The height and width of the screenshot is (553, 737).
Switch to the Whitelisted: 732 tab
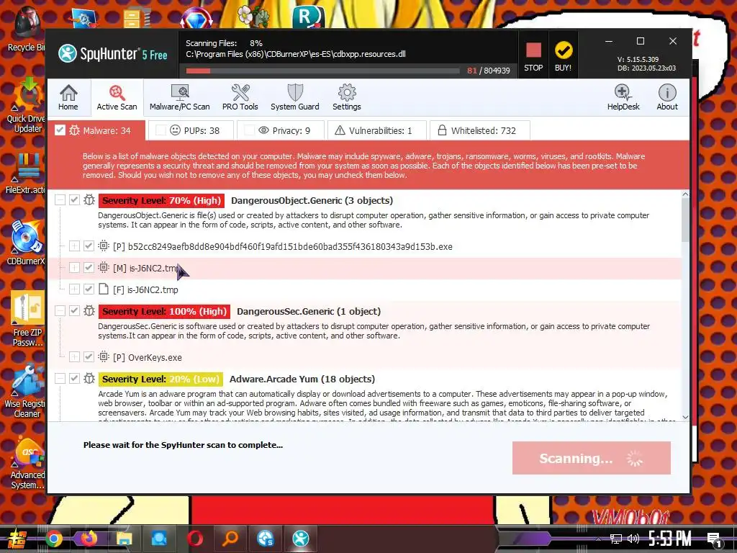click(480, 130)
